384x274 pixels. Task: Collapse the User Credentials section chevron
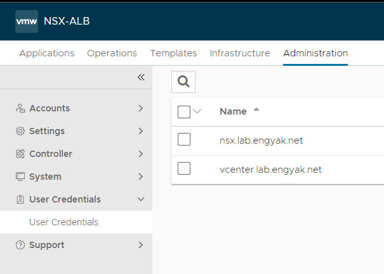(141, 199)
